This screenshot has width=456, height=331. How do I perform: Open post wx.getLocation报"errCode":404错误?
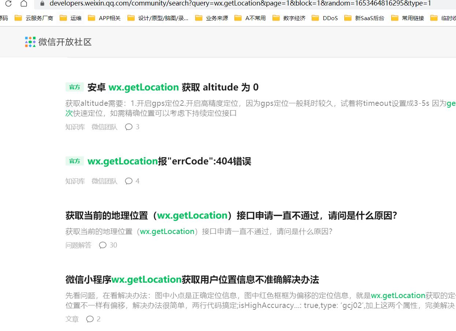[x=169, y=161]
